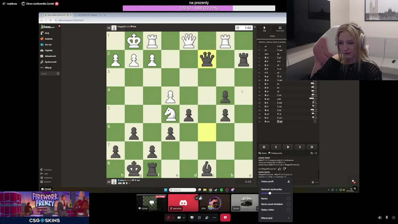Tick the Wycisz panel dźwięków checkbox
The width and height of the screenshot is (398, 224).
tap(289, 204)
